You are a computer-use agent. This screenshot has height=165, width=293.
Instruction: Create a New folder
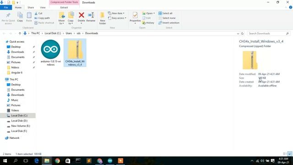(x=103, y=18)
